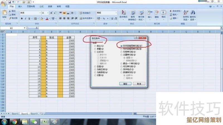Switch to Insert (插入) ribbon tab
The height and width of the screenshot is (125, 223).
(20, 6)
